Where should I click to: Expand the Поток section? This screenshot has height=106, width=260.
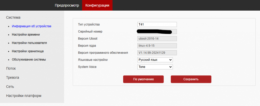(x=11, y=69)
